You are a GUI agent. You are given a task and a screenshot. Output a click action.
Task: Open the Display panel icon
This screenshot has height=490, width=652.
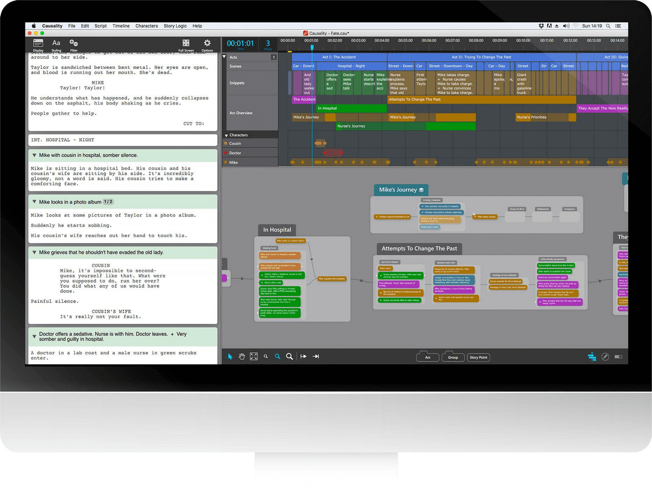(x=38, y=44)
